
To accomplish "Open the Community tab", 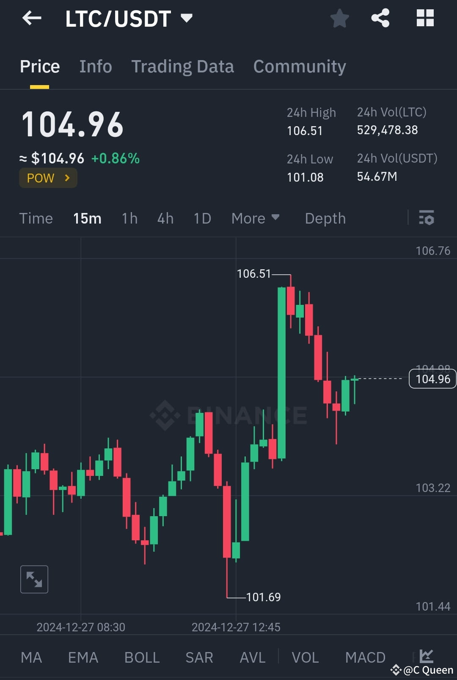I will point(299,66).
